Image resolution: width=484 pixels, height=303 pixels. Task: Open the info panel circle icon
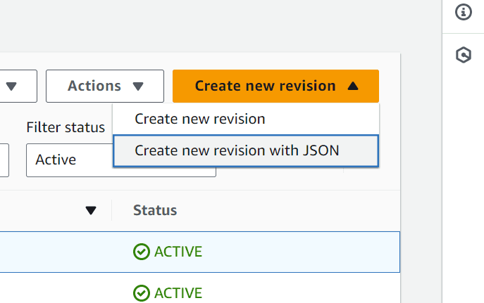(464, 12)
